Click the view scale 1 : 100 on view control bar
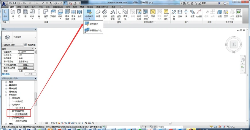The height and width of the screenshot is (130, 250). point(45,123)
